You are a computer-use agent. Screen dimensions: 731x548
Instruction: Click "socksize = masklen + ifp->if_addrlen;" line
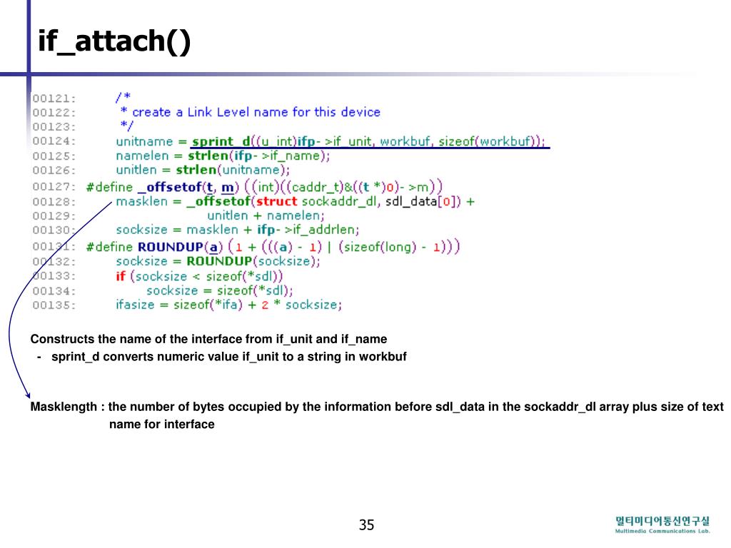(x=237, y=230)
